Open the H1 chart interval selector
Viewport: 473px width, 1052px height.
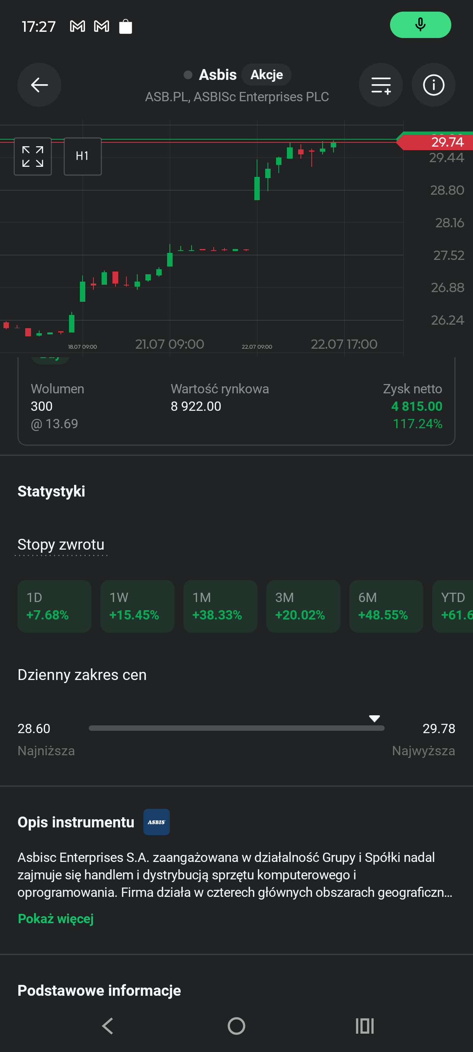(x=83, y=156)
